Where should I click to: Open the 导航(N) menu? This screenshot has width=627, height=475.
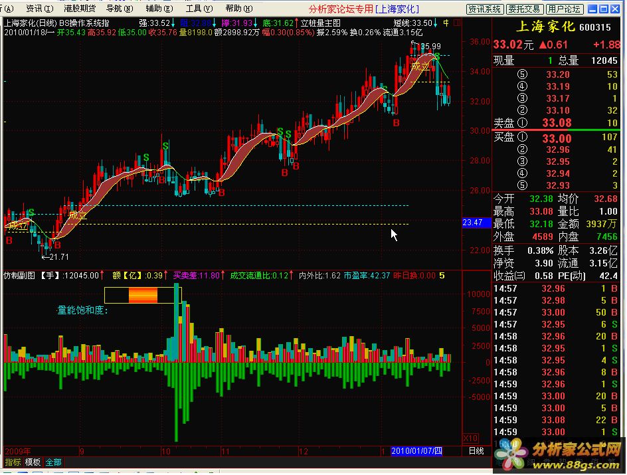(x=120, y=9)
